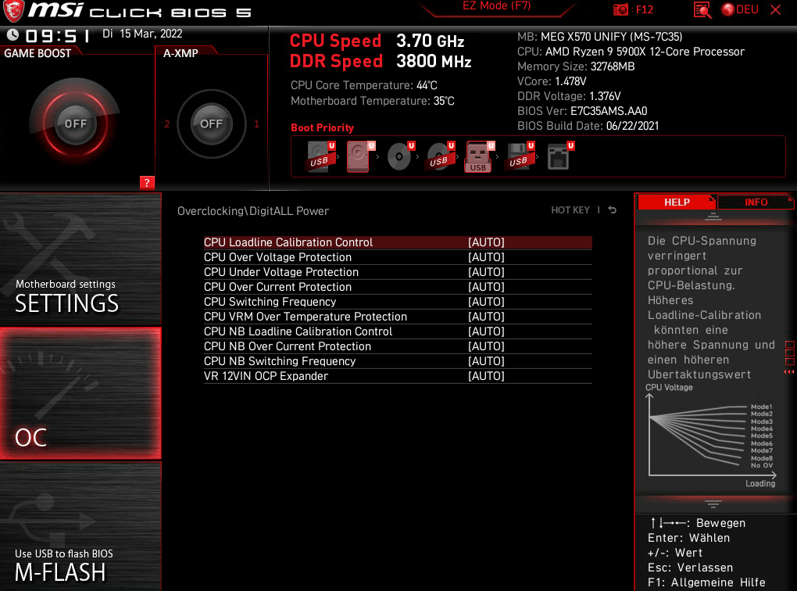Select CPU NB Switching Frequency label
The image size is (797, 591).
click(280, 361)
